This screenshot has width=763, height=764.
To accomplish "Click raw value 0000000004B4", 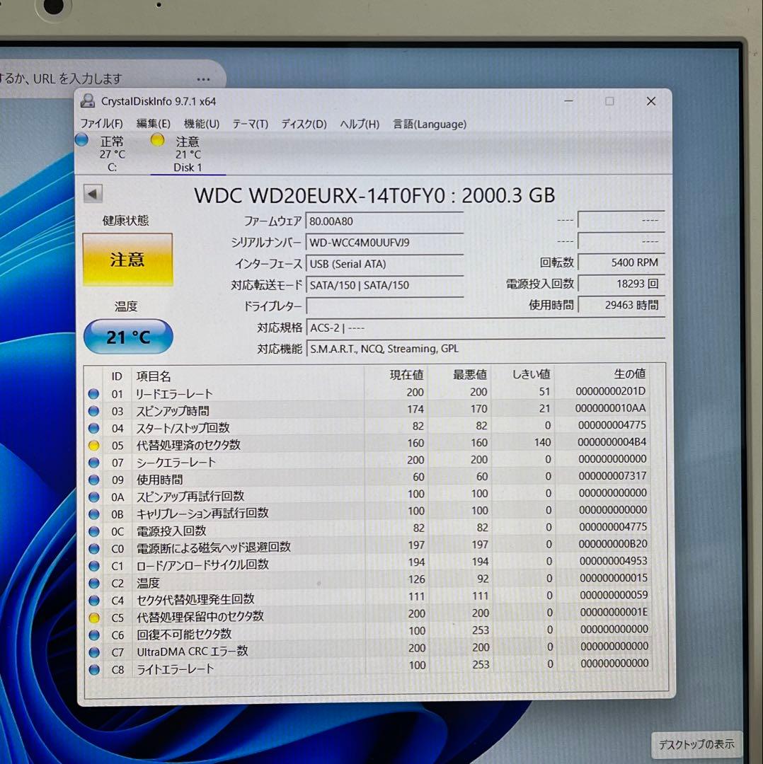I will click(x=612, y=442).
